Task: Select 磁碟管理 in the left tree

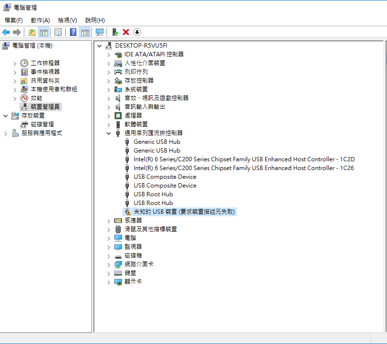Action: 42,124
